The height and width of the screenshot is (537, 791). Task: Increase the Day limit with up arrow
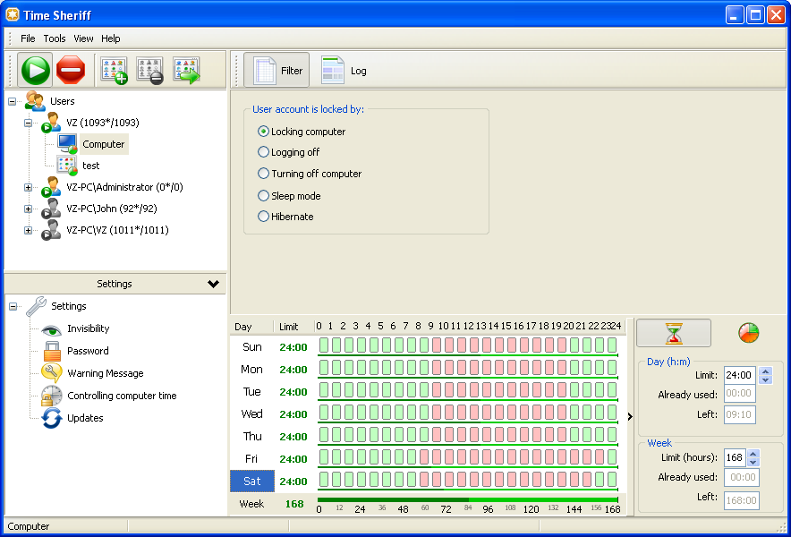pos(765,371)
